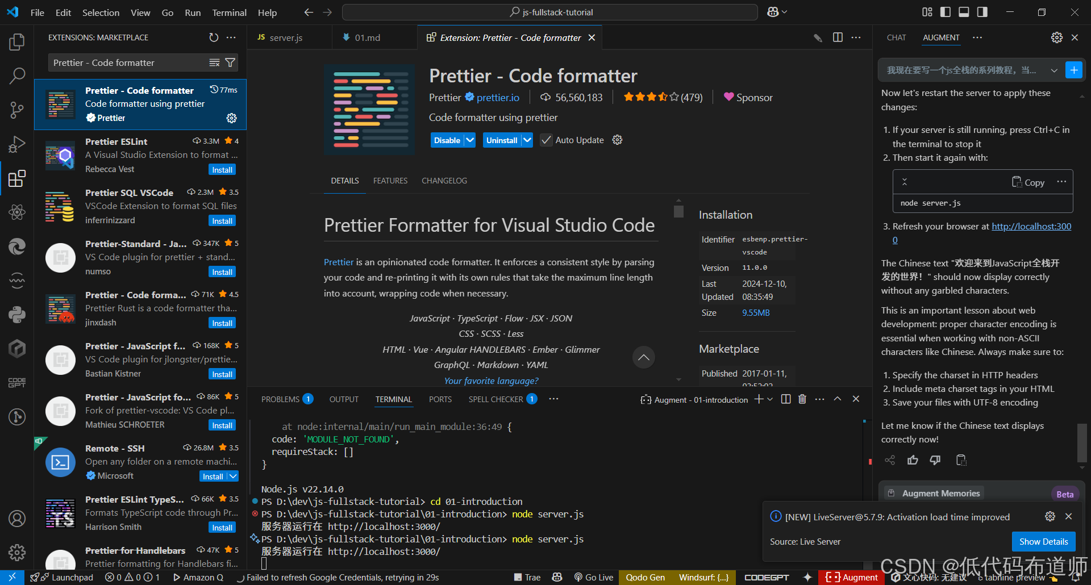Open Copilot dropdown chevron in title bar
This screenshot has width=1091, height=585.
(785, 12)
